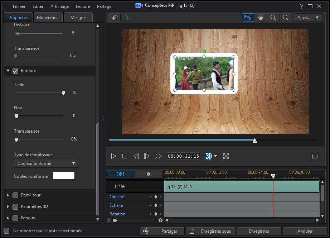This screenshot has width=330, height=238.
Task: Click the zoom out magnifier
Action: tap(273, 18)
